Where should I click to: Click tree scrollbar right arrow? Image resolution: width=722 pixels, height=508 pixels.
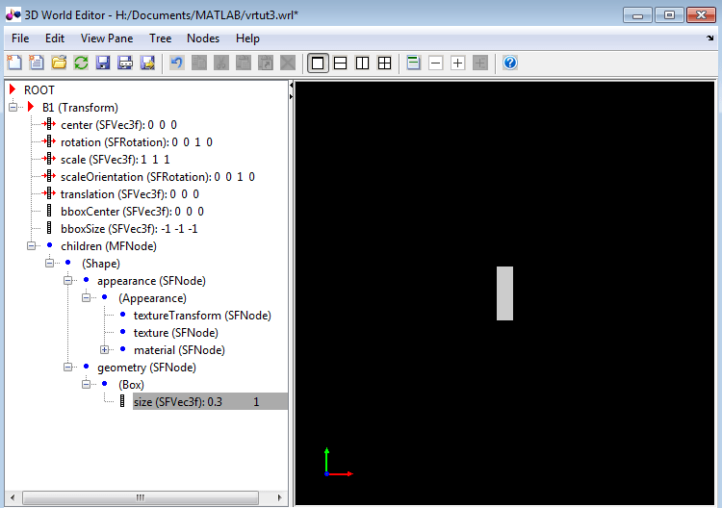pos(279,497)
